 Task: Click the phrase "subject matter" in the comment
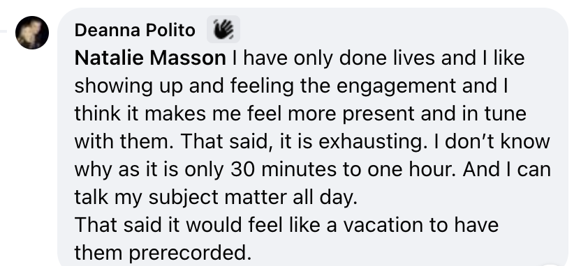coord(220,198)
